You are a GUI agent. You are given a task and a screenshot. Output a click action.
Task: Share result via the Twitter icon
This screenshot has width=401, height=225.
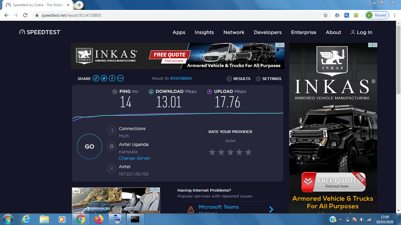[104, 79]
